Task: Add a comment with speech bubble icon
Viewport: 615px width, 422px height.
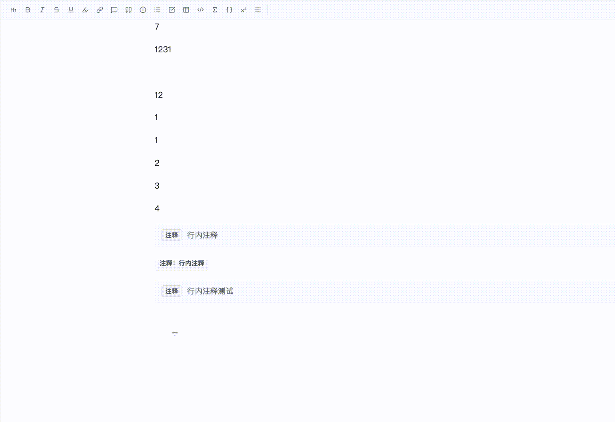Action: coord(114,10)
